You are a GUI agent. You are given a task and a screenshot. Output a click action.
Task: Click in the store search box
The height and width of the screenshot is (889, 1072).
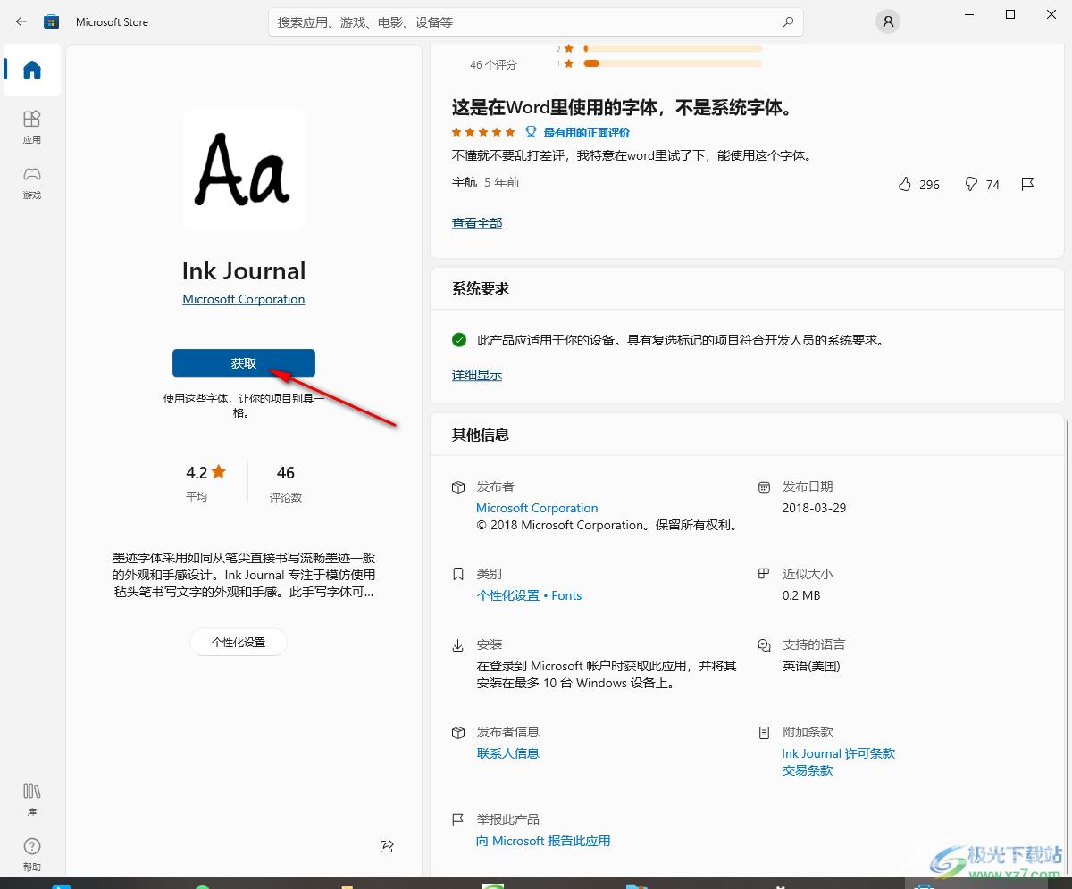pyautogui.click(x=536, y=22)
